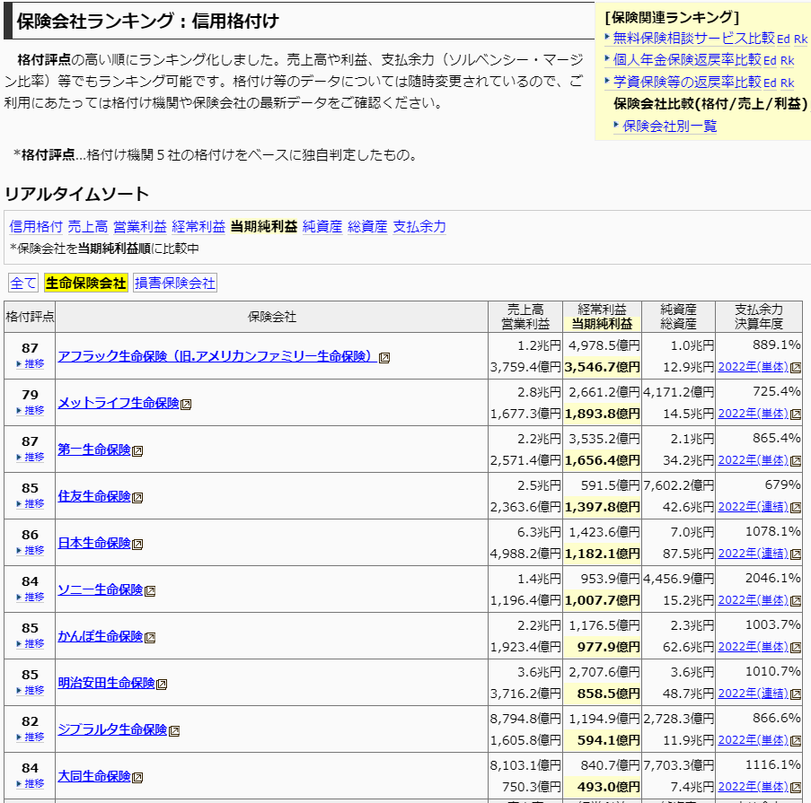Click icon after 2022年(連結) in 日本生命 row
811x803 pixels.
pyautogui.click(x=796, y=554)
